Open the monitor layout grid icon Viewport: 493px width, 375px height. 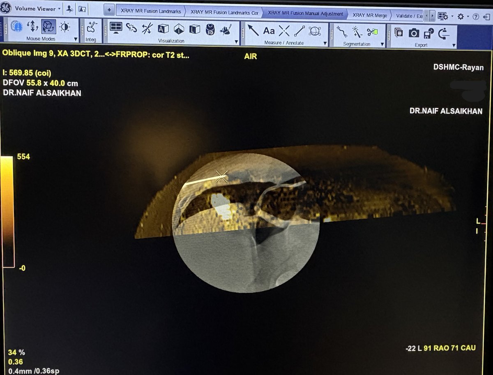coord(116,28)
